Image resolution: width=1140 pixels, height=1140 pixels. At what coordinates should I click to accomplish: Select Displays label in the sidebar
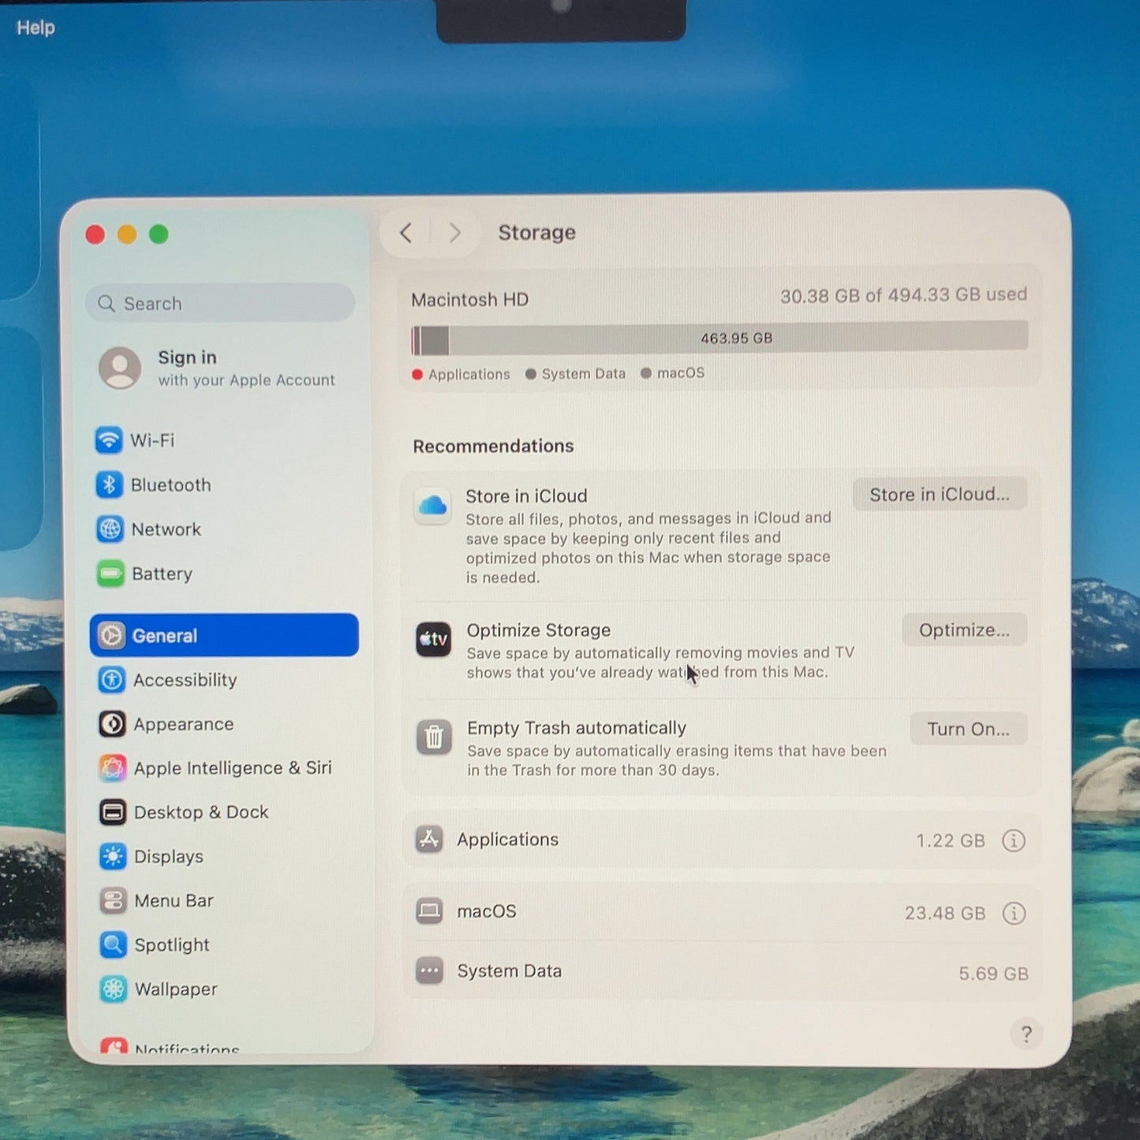[x=169, y=857]
